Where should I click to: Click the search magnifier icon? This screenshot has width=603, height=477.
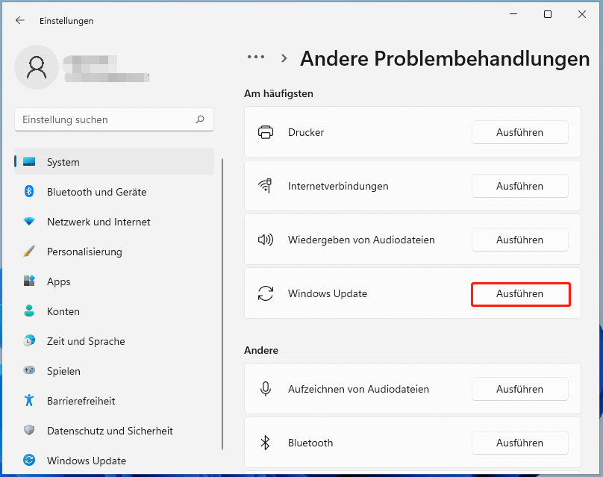[200, 119]
